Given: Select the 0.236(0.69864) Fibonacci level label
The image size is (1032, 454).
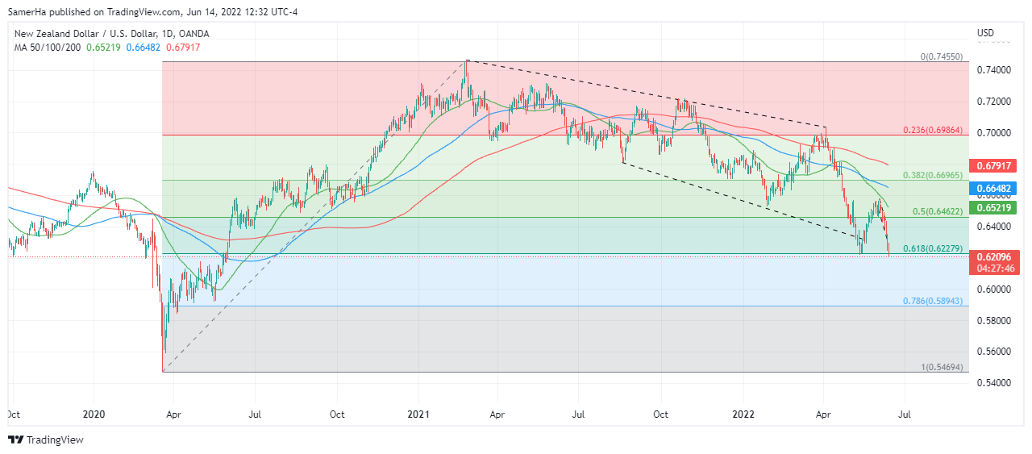Looking at the screenshot, I should (x=933, y=130).
